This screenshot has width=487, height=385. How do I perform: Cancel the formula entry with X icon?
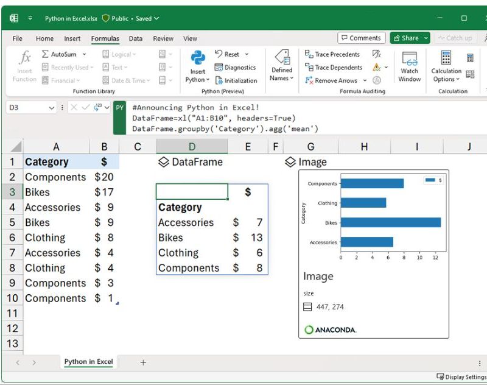[x=74, y=107]
